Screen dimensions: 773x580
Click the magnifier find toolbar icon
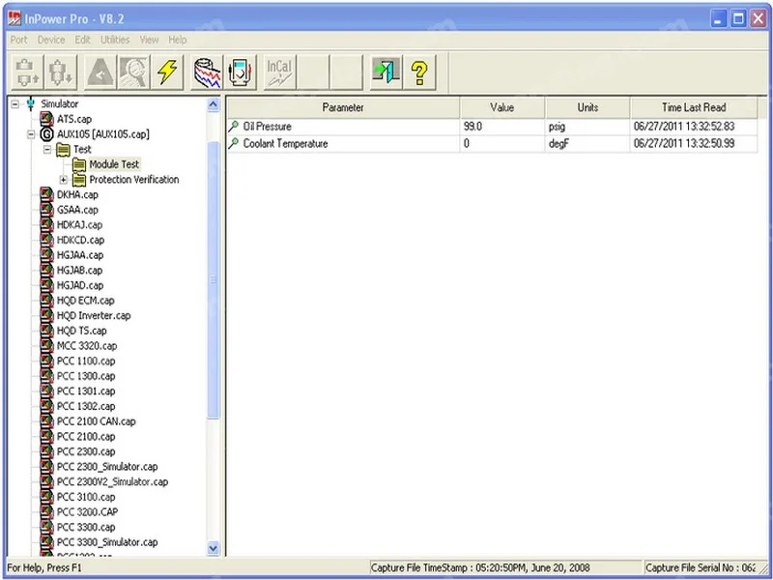coord(133,72)
